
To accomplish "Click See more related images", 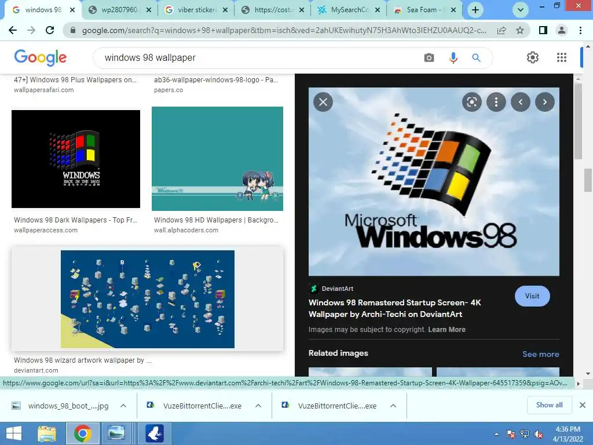I will (540, 354).
